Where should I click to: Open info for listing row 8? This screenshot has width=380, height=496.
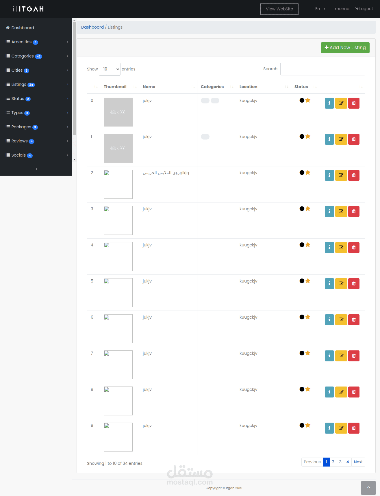click(329, 392)
